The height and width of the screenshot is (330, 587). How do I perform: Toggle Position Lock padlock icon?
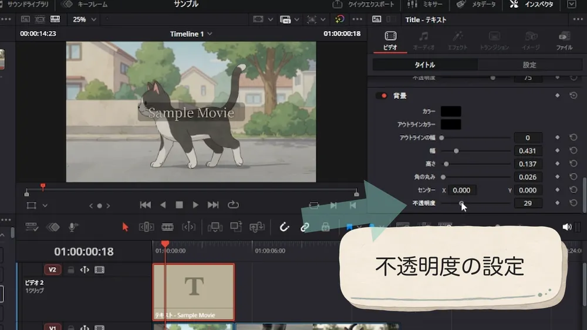click(x=325, y=226)
